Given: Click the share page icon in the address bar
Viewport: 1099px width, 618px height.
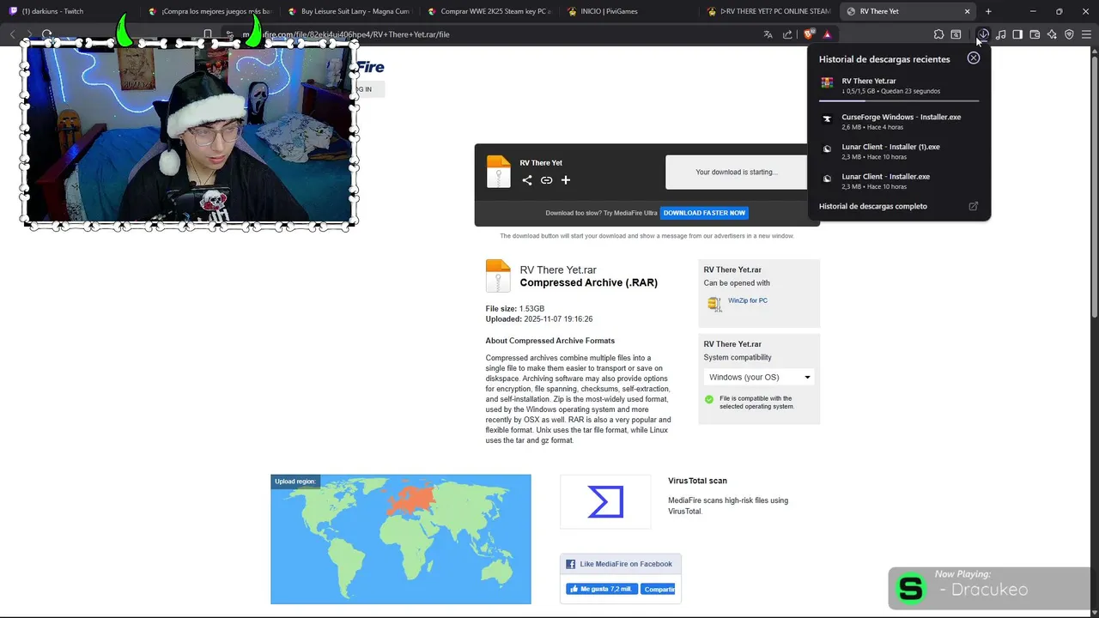Looking at the screenshot, I should coord(787,34).
